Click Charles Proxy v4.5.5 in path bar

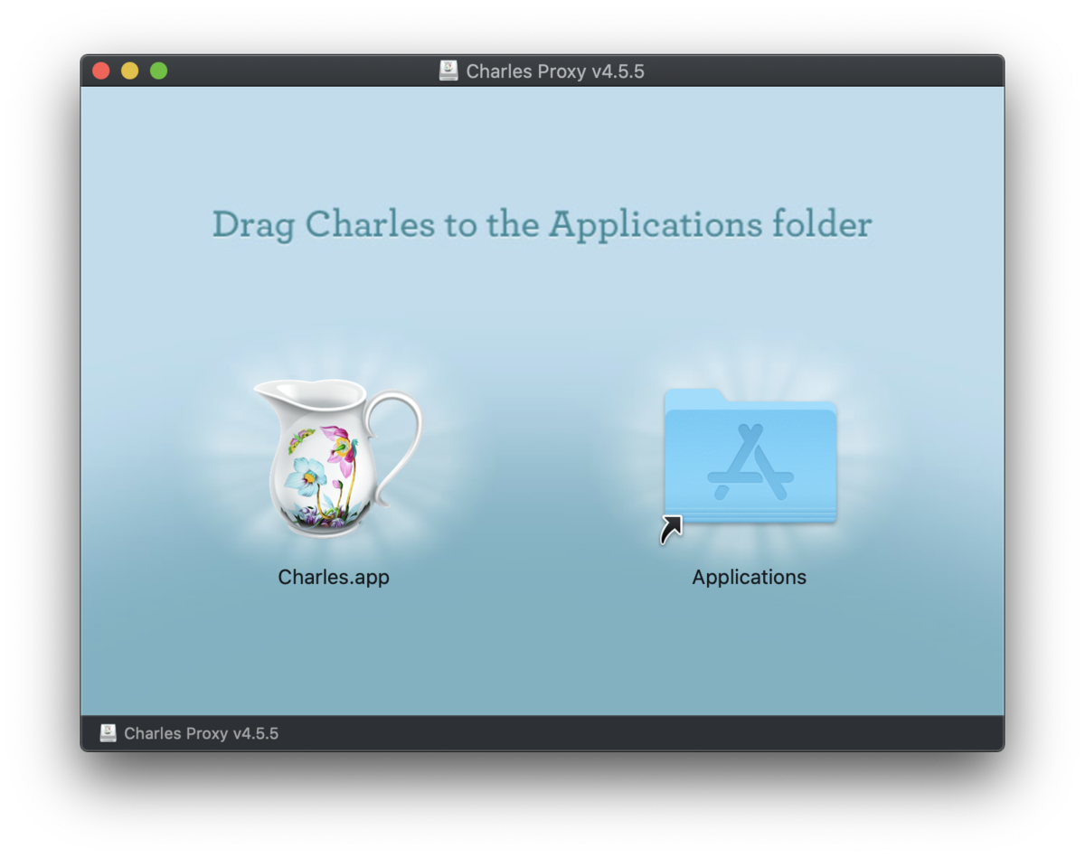click(201, 733)
